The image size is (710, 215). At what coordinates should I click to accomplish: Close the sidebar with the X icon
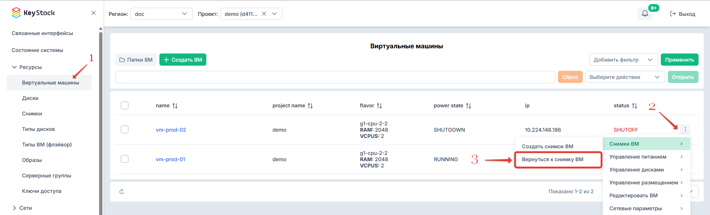tap(94, 13)
